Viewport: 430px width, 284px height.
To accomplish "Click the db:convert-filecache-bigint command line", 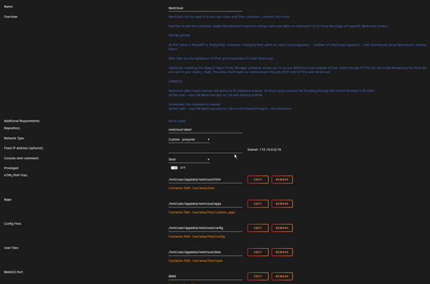I will 230,109.
